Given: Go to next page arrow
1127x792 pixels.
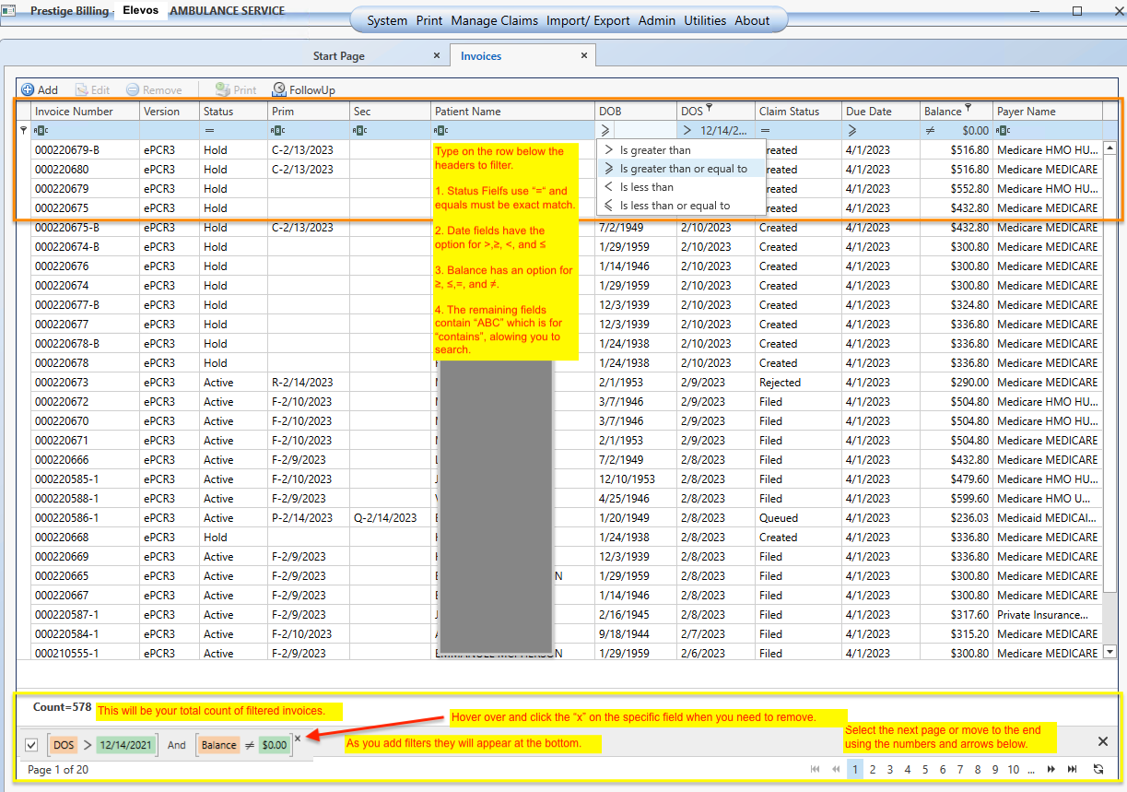Looking at the screenshot, I should click(1051, 769).
